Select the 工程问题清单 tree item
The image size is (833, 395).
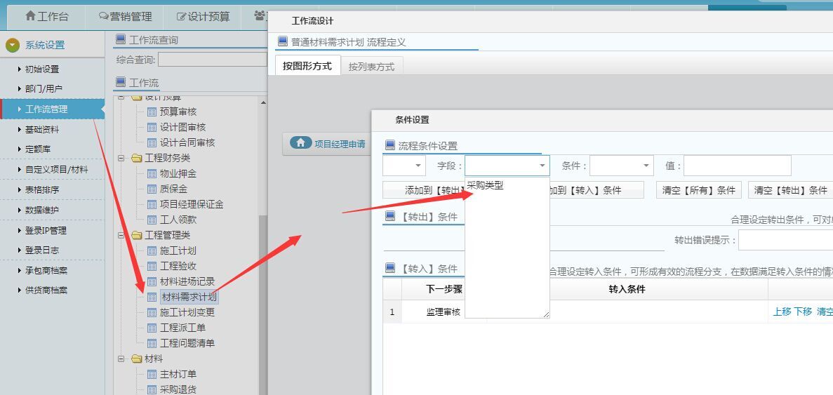point(187,343)
